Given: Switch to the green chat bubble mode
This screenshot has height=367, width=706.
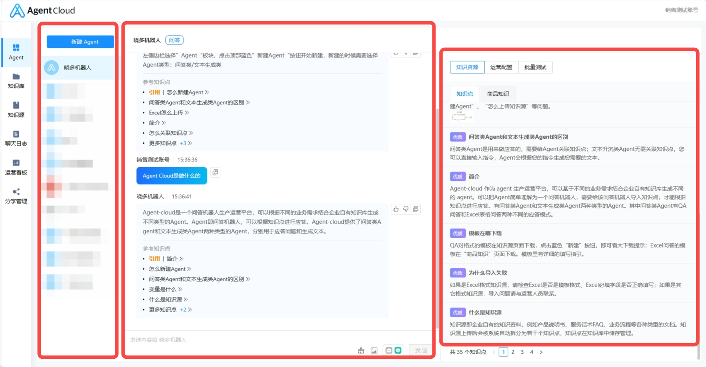Looking at the screenshot, I should (398, 350).
